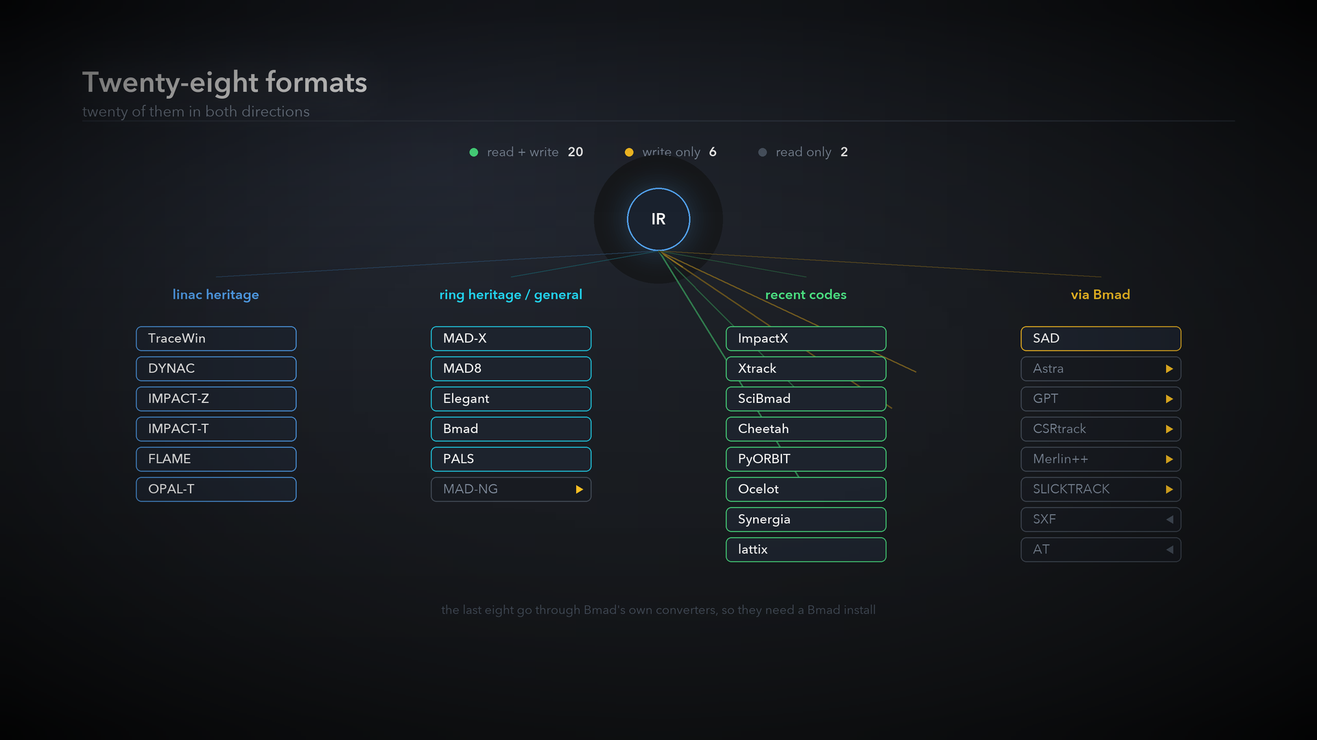This screenshot has height=740, width=1317.
Task: Click the Astra label text
Action: [1048, 369]
